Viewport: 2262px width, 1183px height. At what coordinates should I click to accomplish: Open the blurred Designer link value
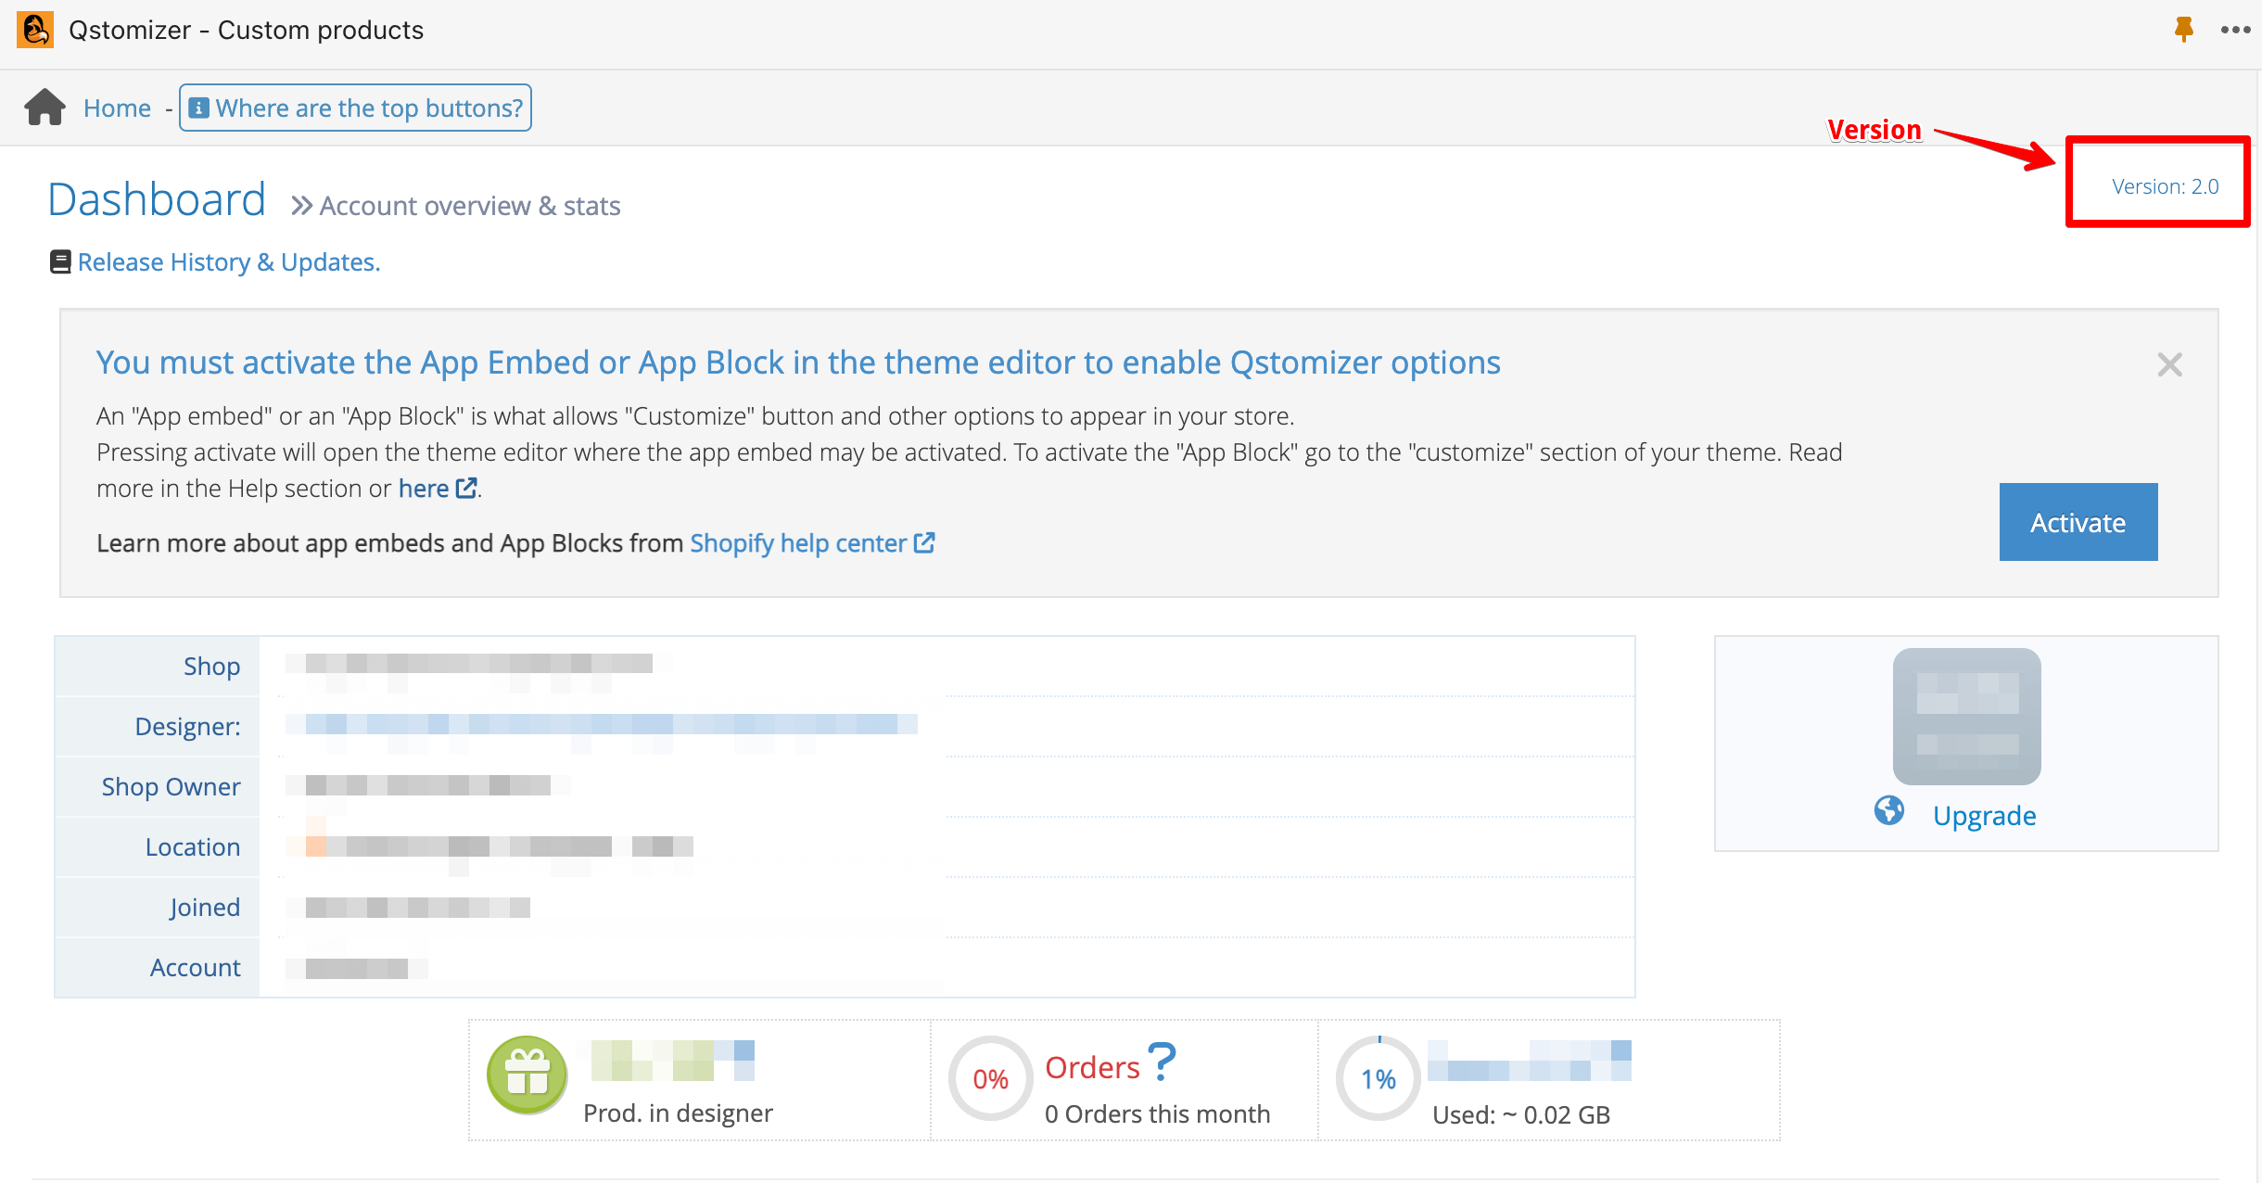[602, 724]
